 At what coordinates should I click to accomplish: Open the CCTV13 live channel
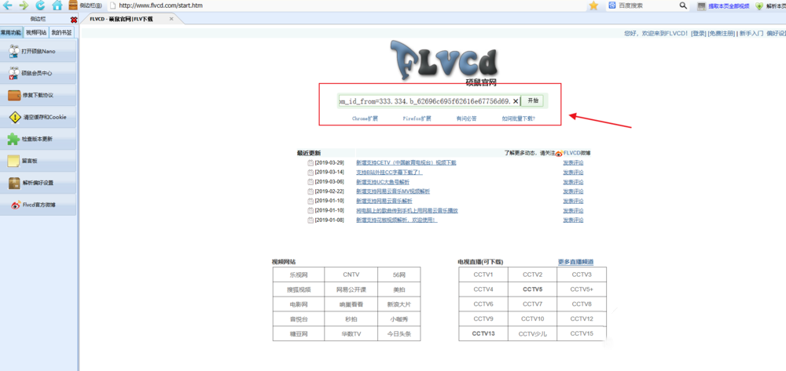[x=483, y=334]
